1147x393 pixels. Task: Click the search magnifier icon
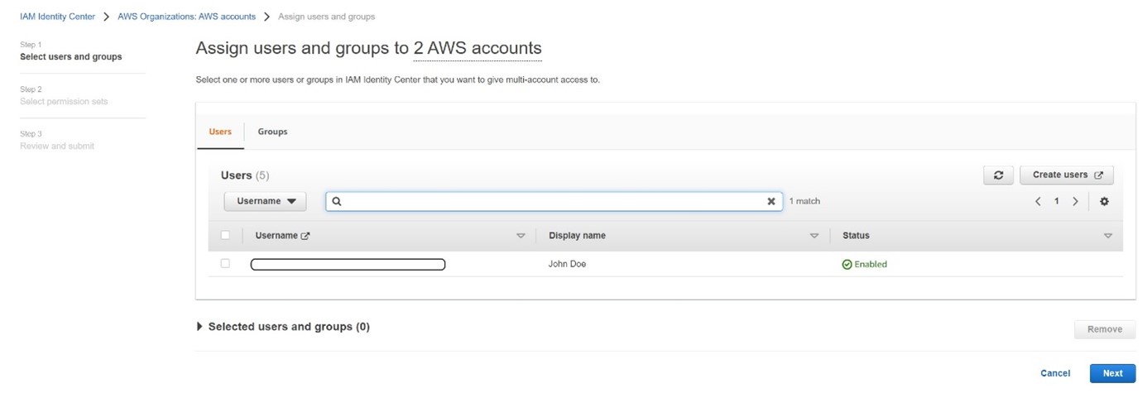(338, 201)
